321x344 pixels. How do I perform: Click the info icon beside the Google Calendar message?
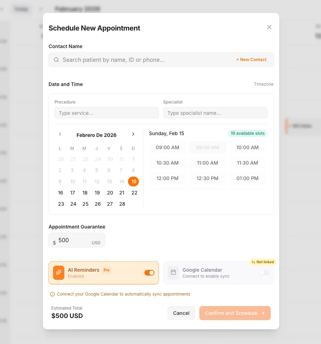pyautogui.click(x=52, y=294)
